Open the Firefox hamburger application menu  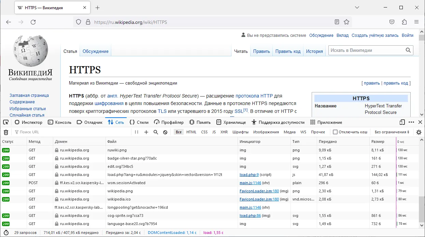tap(416, 22)
